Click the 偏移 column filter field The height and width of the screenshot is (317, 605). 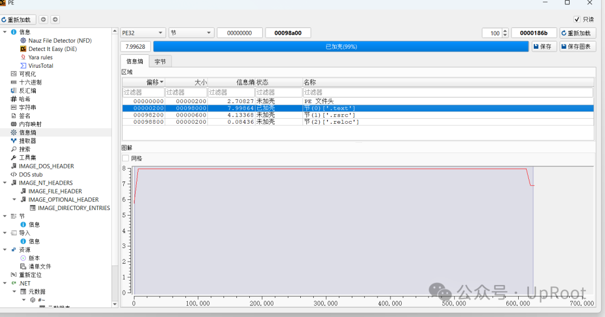coord(143,92)
